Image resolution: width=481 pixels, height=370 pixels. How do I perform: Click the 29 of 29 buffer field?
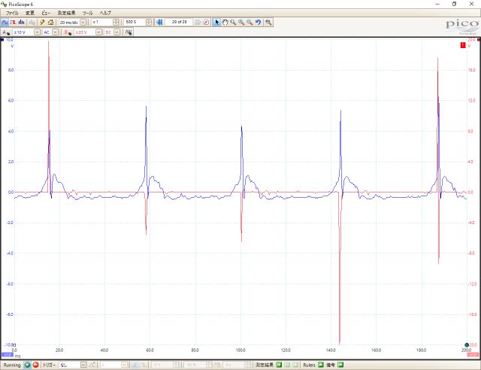179,22
